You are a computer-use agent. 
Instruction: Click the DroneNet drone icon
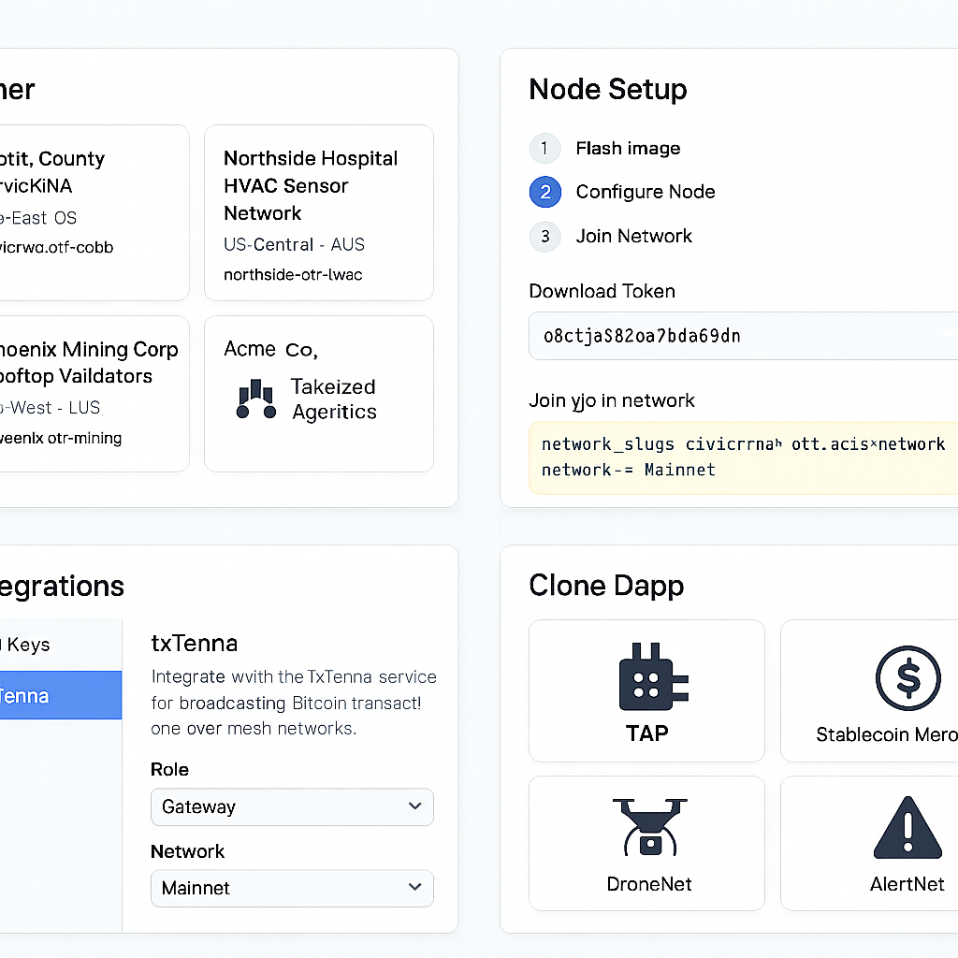tap(649, 827)
